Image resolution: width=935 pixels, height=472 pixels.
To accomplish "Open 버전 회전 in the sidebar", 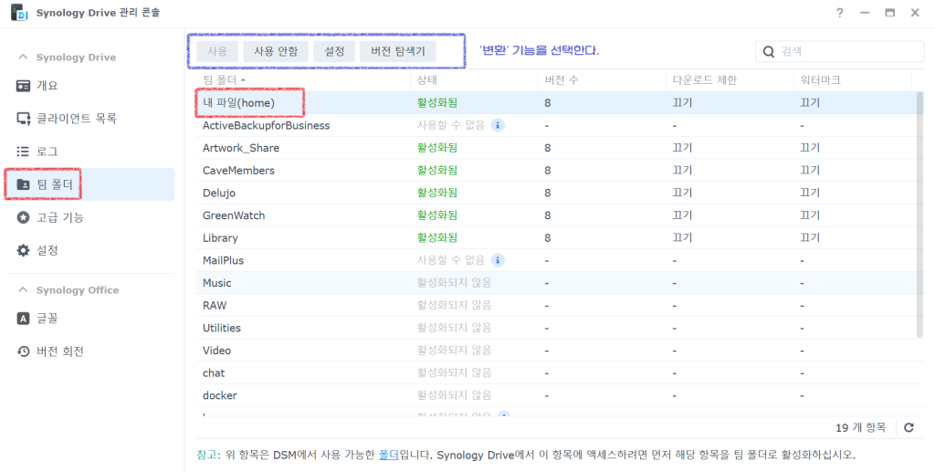I will pyautogui.click(x=89, y=351).
